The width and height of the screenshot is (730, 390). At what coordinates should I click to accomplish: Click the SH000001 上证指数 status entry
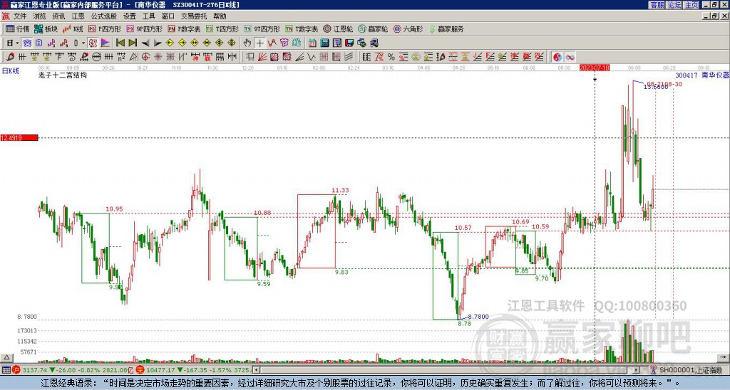(691, 370)
